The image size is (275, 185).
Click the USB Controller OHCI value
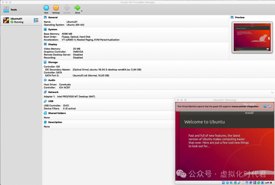pos(66,105)
